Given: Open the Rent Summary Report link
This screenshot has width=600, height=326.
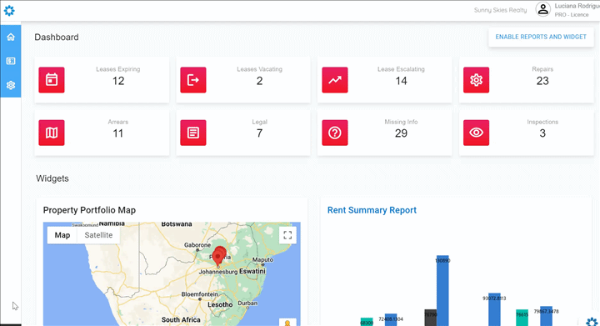Looking at the screenshot, I should click(x=372, y=210).
